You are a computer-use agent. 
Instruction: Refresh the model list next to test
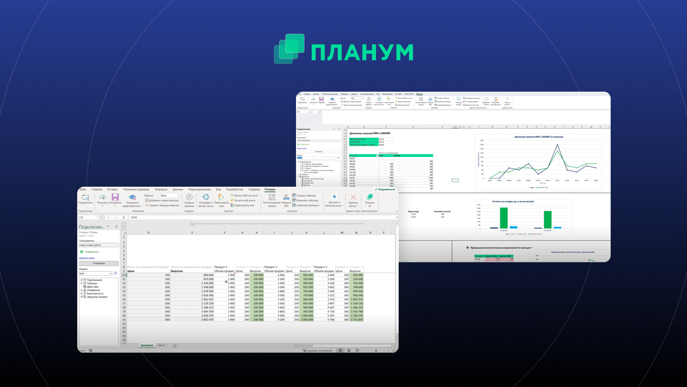[116, 273]
